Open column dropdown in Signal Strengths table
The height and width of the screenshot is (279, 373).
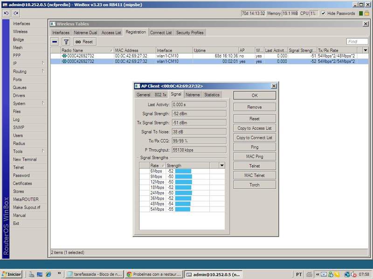coord(221,166)
